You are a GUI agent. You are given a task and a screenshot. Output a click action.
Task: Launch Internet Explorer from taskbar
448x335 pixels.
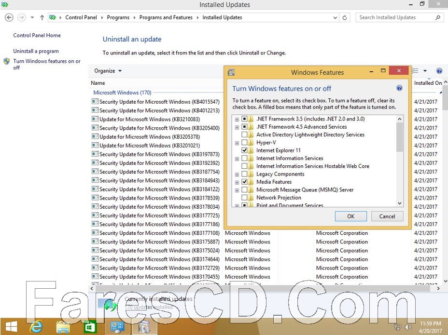click(36, 326)
